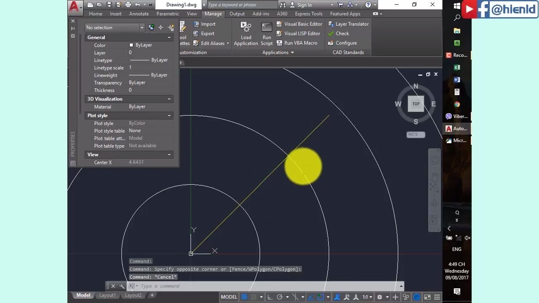Toggle grid display in status bar
The image size is (539, 303).
(244, 297)
